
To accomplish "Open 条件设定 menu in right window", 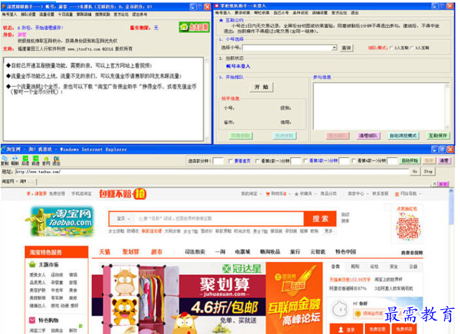I will click(300, 13).
